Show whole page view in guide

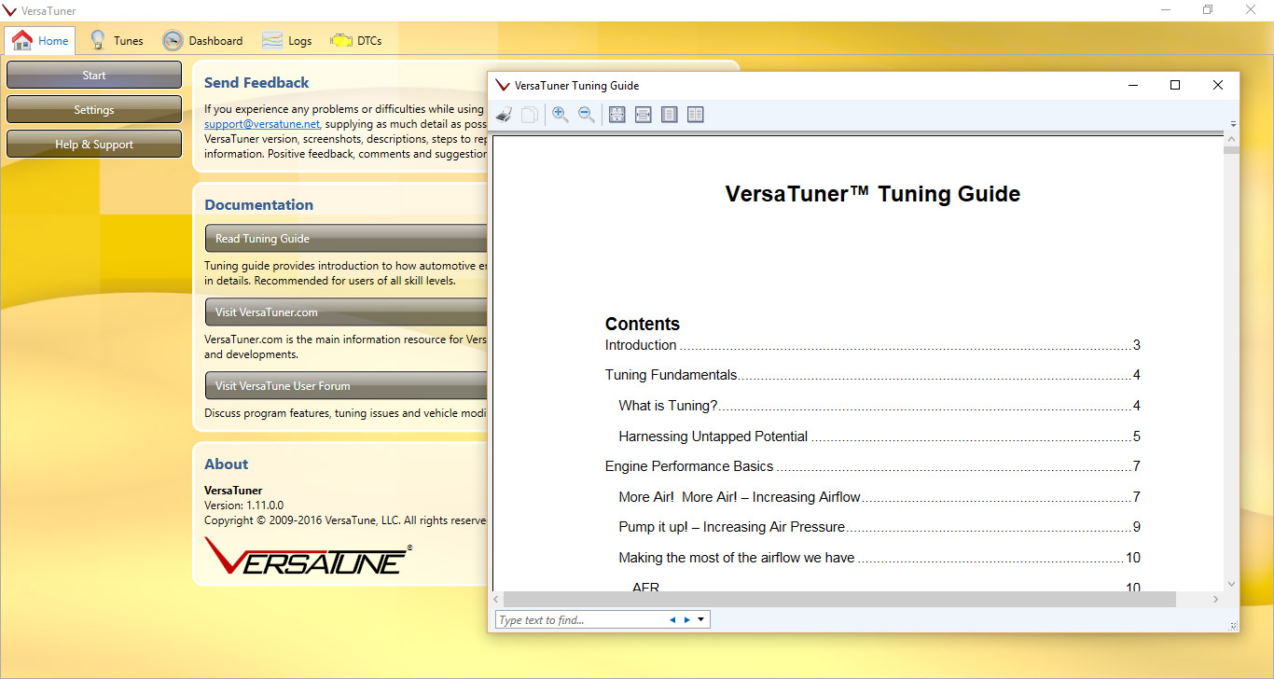[669, 115]
